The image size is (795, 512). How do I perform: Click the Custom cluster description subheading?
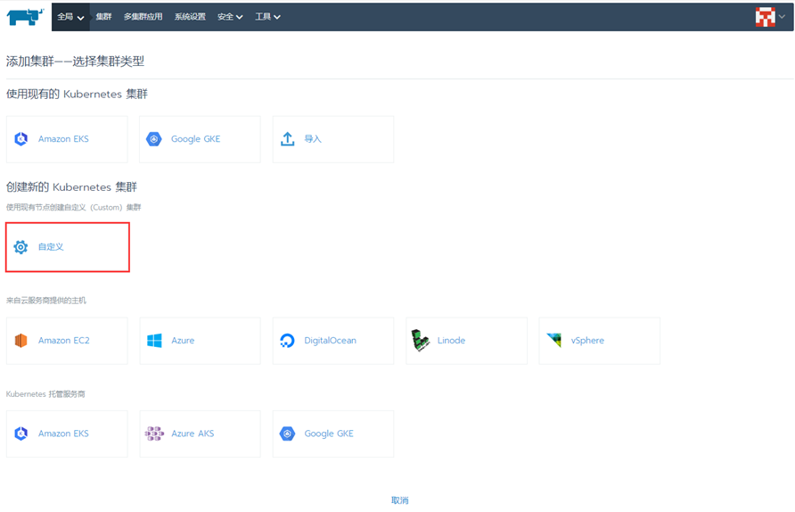(x=73, y=208)
